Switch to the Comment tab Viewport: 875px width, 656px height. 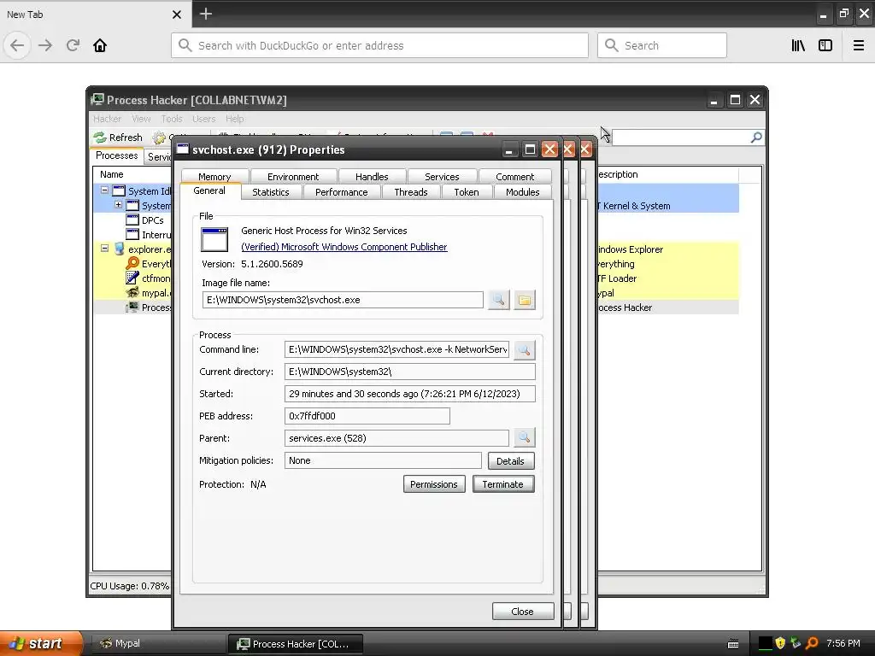point(514,176)
